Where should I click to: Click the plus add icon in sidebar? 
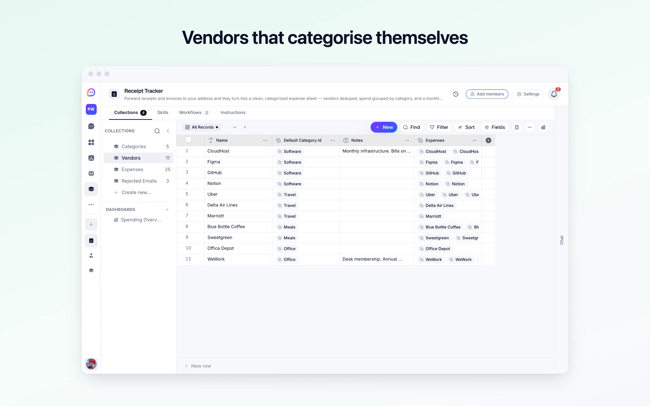[x=91, y=224]
